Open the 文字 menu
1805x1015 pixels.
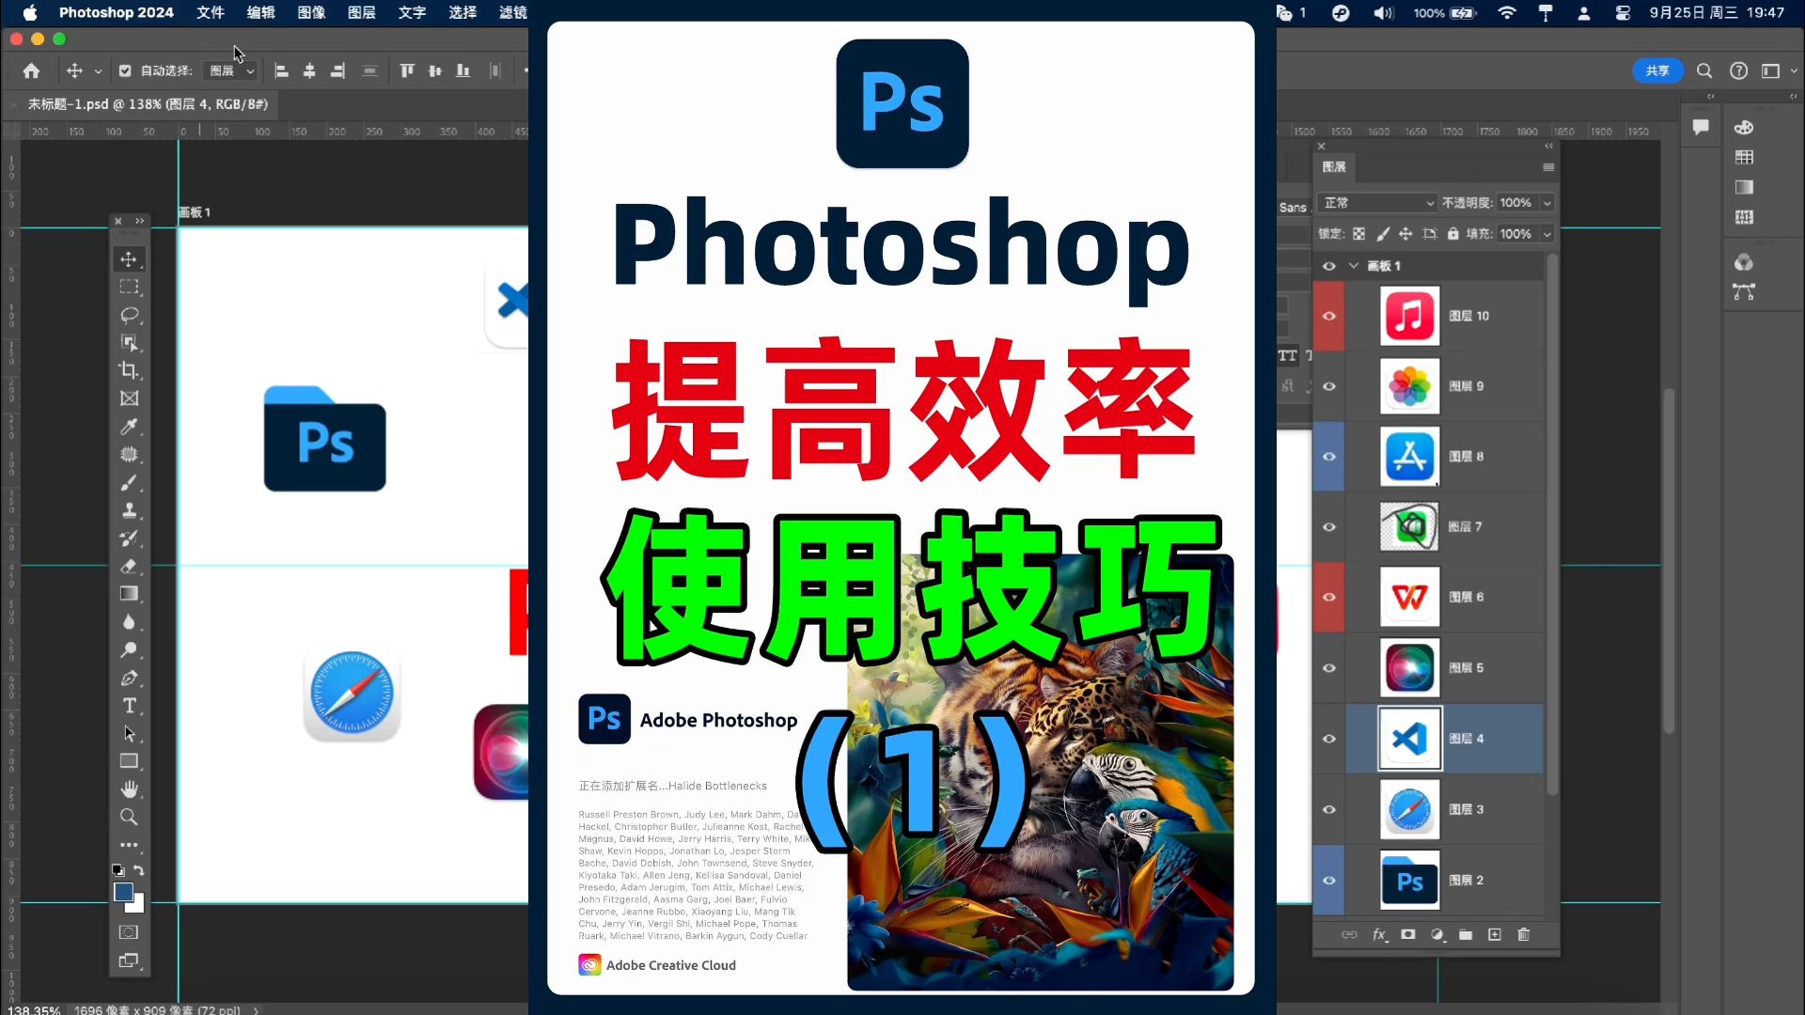[x=412, y=12]
